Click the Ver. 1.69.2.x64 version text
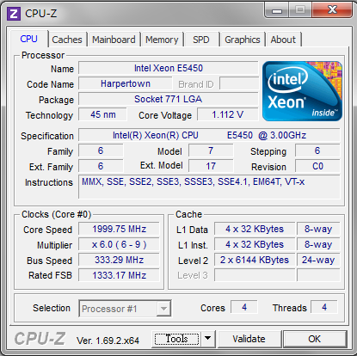The height and width of the screenshot is (356, 357). coord(108,341)
